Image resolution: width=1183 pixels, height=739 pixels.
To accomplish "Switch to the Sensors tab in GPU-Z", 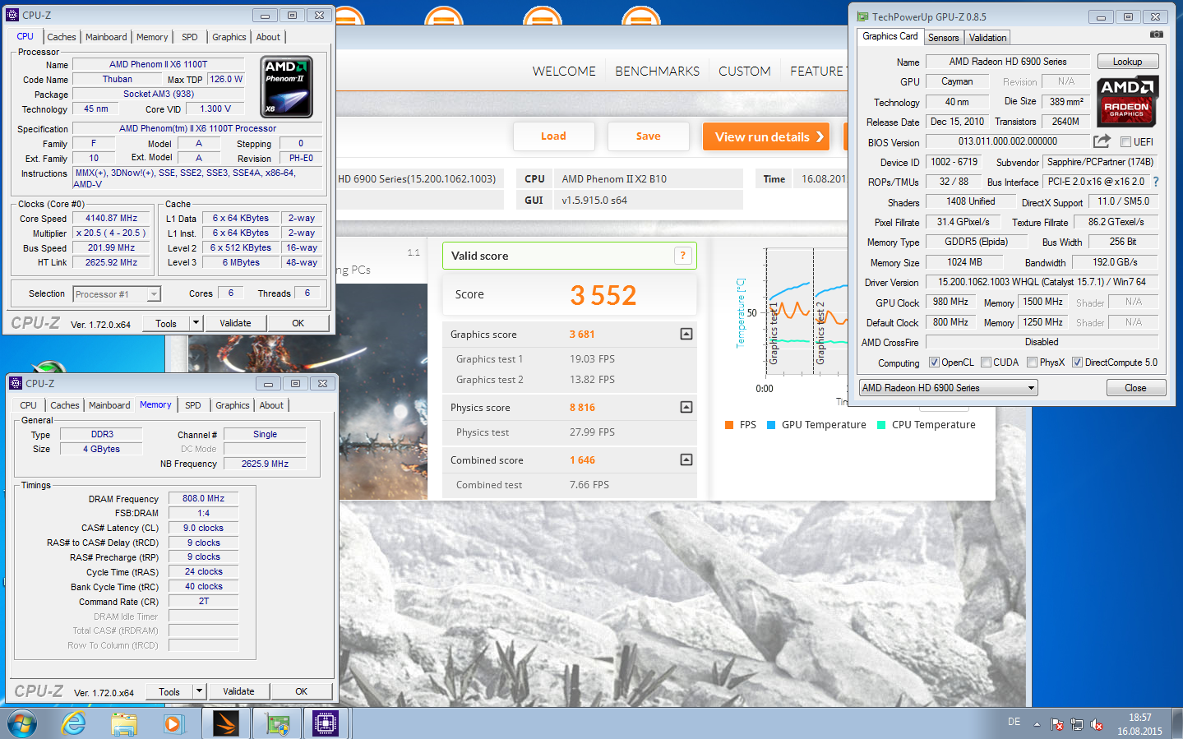I will pos(944,38).
